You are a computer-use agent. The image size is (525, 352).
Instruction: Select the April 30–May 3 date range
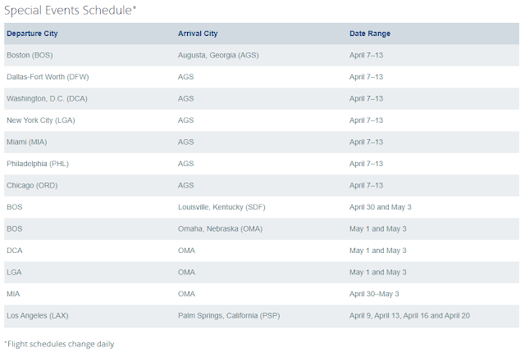[x=374, y=294]
